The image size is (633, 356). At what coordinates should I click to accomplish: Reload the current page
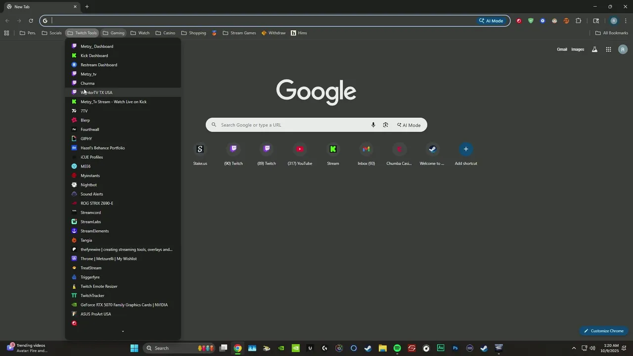(x=31, y=21)
